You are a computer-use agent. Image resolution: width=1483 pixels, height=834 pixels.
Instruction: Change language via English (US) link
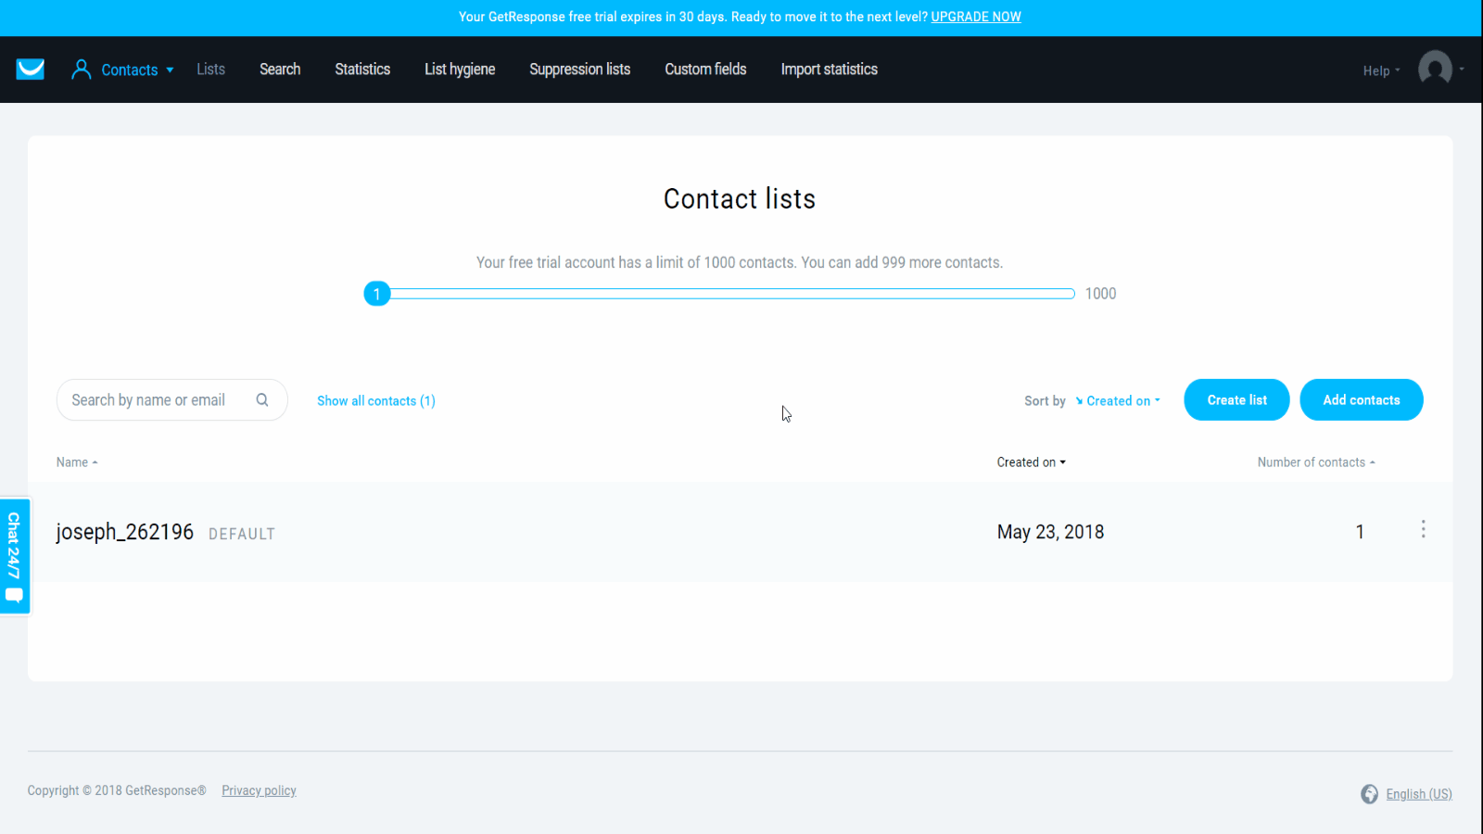pyautogui.click(x=1419, y=794)
